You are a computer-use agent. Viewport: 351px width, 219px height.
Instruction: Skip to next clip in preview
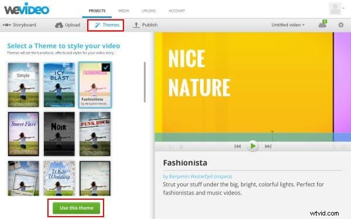click(x=268, y=147)
